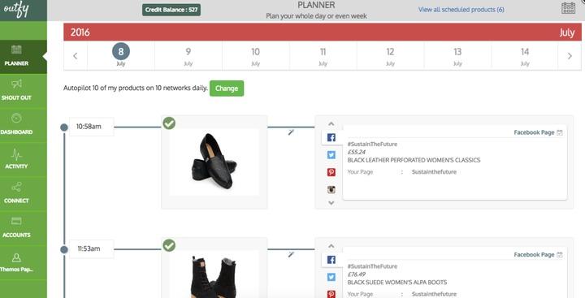
Task: Select Twitter icon for the 10:58am post
Action: 331,155
